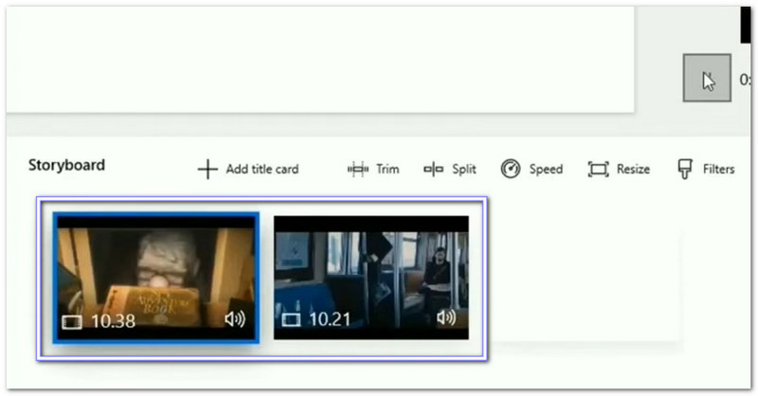Choose the 'Split' text label
The height and width of the screenshot is (396, 758).
pos(463,170)
